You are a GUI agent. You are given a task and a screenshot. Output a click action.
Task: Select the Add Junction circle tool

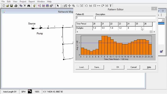point(86,6)
